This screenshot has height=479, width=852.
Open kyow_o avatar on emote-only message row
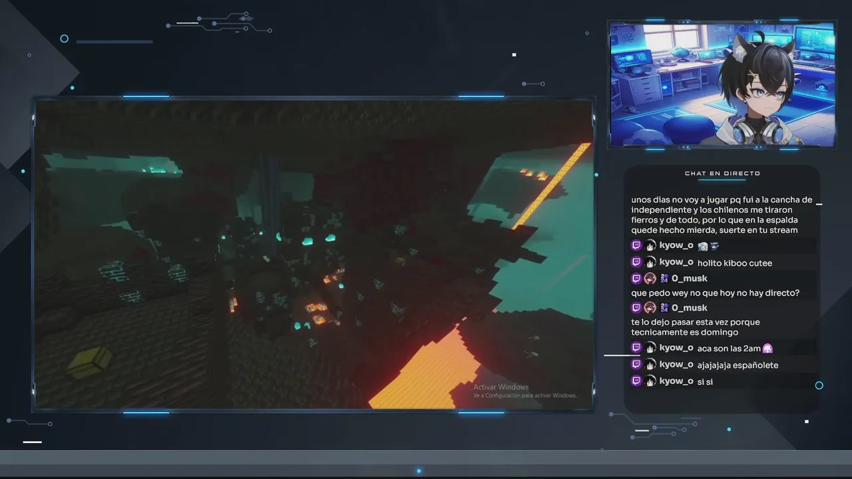pos(650,245)
